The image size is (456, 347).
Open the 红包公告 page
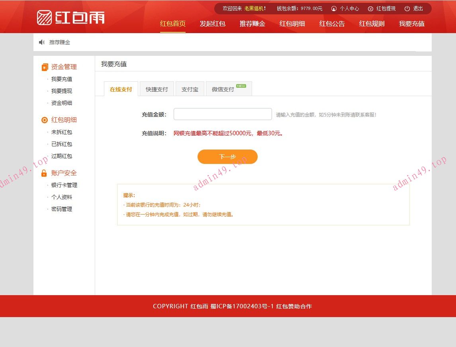[332, 24]
